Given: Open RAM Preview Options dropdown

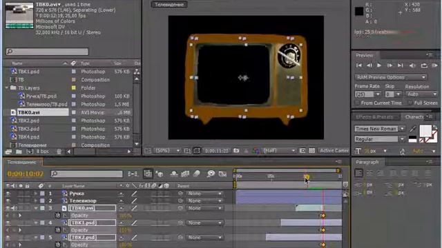Looking at the screenshot, I should pyautogui.click(x=391, y=77).
